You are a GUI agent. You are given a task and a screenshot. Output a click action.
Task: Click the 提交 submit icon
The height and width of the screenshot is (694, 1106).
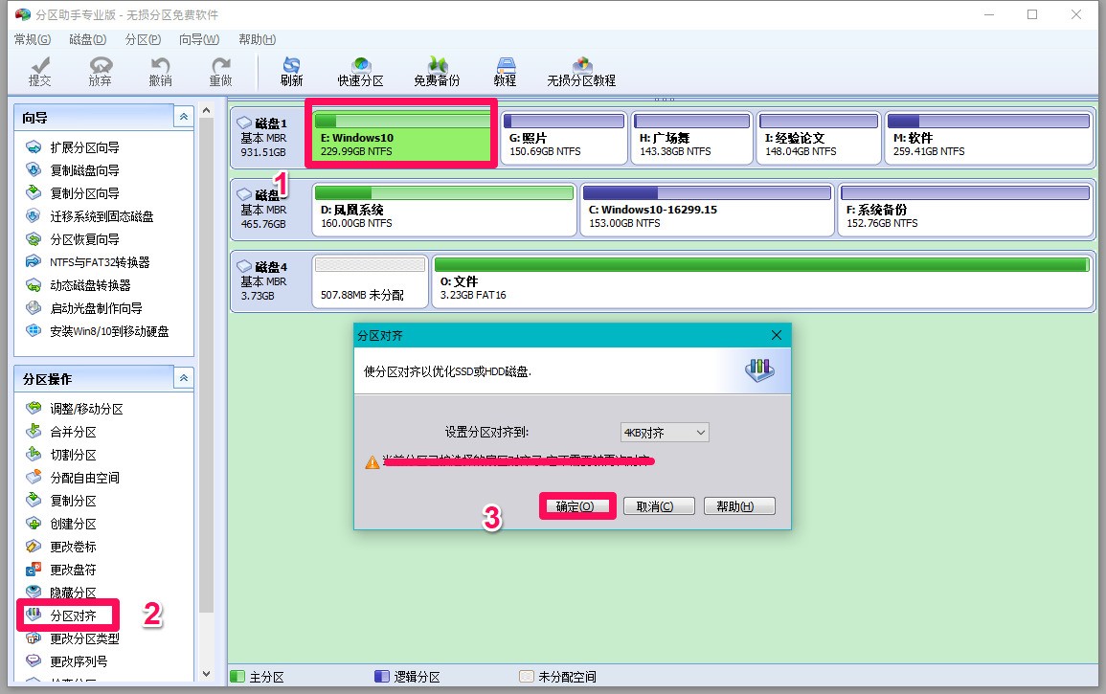coord(36,69)
